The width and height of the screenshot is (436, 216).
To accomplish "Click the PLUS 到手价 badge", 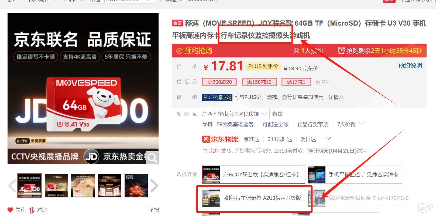I will pos(263,66).
